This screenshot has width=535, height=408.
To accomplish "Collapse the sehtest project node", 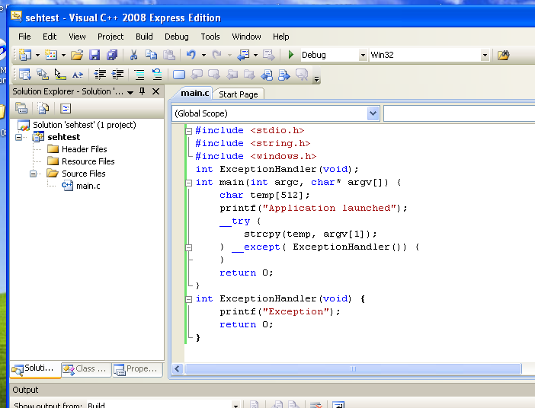I will [x=19, y=137].
